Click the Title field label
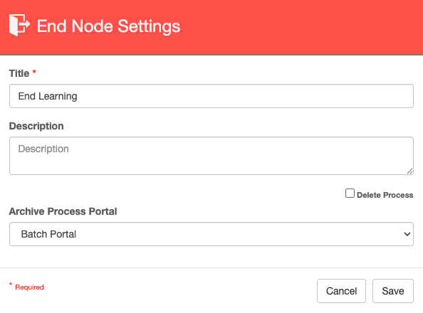This screenshot has height=313, width=423. pyautogui.click(x=19, y=73)
